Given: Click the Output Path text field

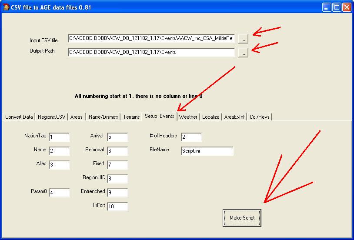Looking at the screenshot, I should tap(151, 53).
